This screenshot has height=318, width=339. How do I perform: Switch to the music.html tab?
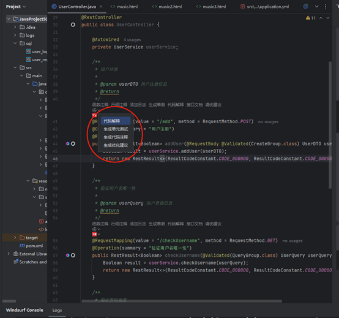click(x=124, y=7)
